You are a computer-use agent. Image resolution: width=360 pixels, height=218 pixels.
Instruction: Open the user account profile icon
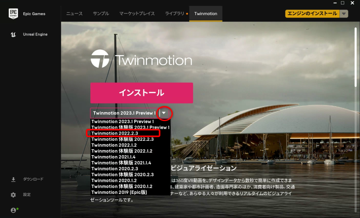coord(14,210)
